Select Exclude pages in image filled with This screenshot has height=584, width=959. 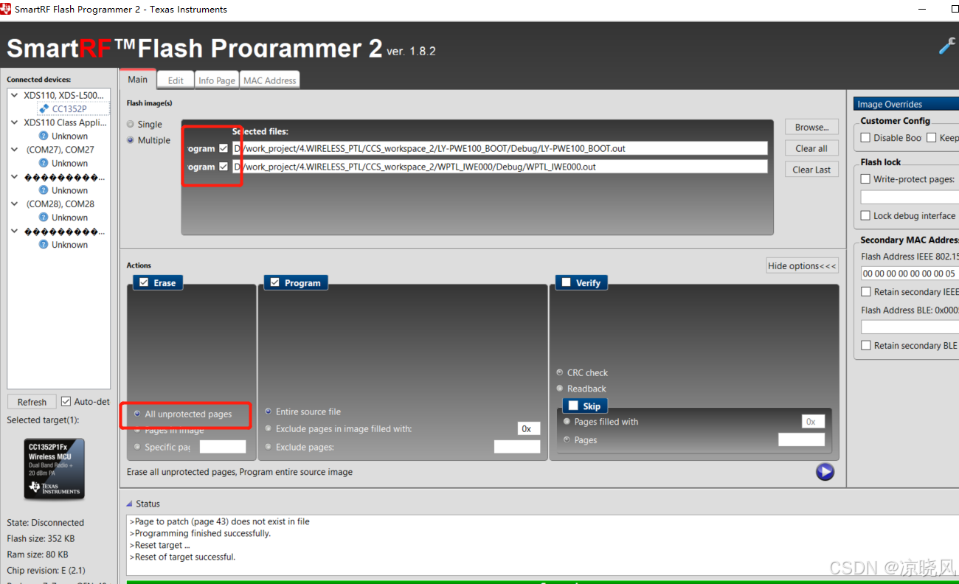tap(339, 428)
